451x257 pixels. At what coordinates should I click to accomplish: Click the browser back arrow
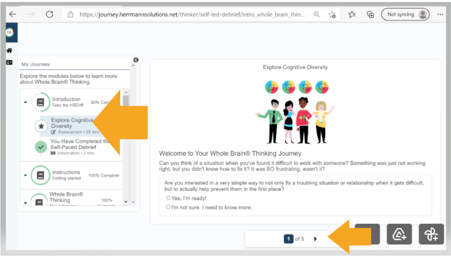pyautogui.click(x=13, y=14)
